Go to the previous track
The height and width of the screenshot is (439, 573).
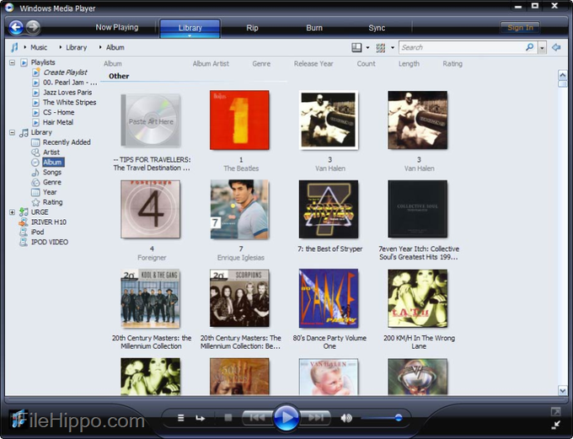(257, 417)
